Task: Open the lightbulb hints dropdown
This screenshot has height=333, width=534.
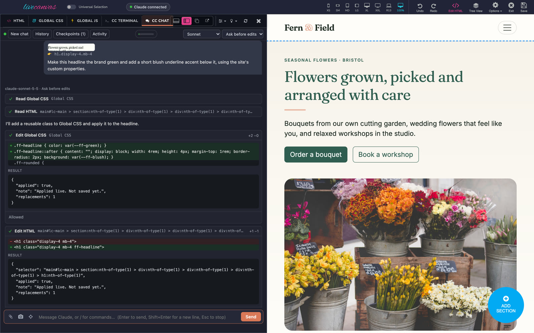Action: [x=233, y=21]
